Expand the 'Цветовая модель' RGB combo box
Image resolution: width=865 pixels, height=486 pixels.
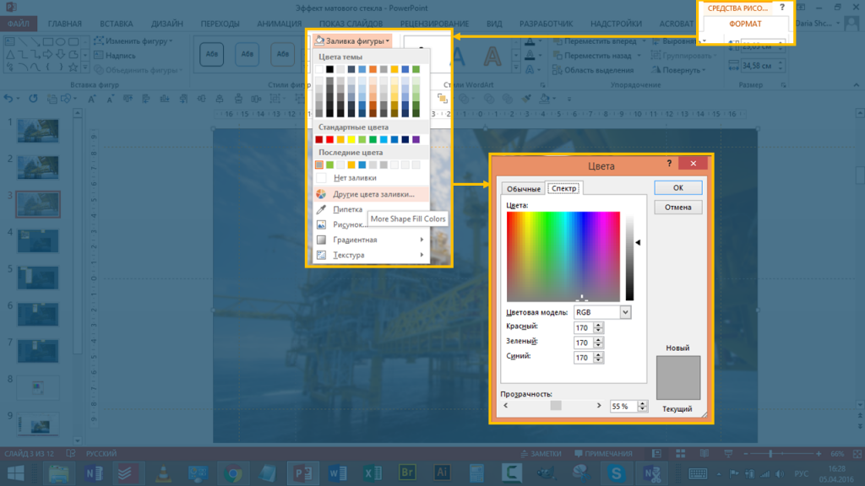[x=625, y=312]
